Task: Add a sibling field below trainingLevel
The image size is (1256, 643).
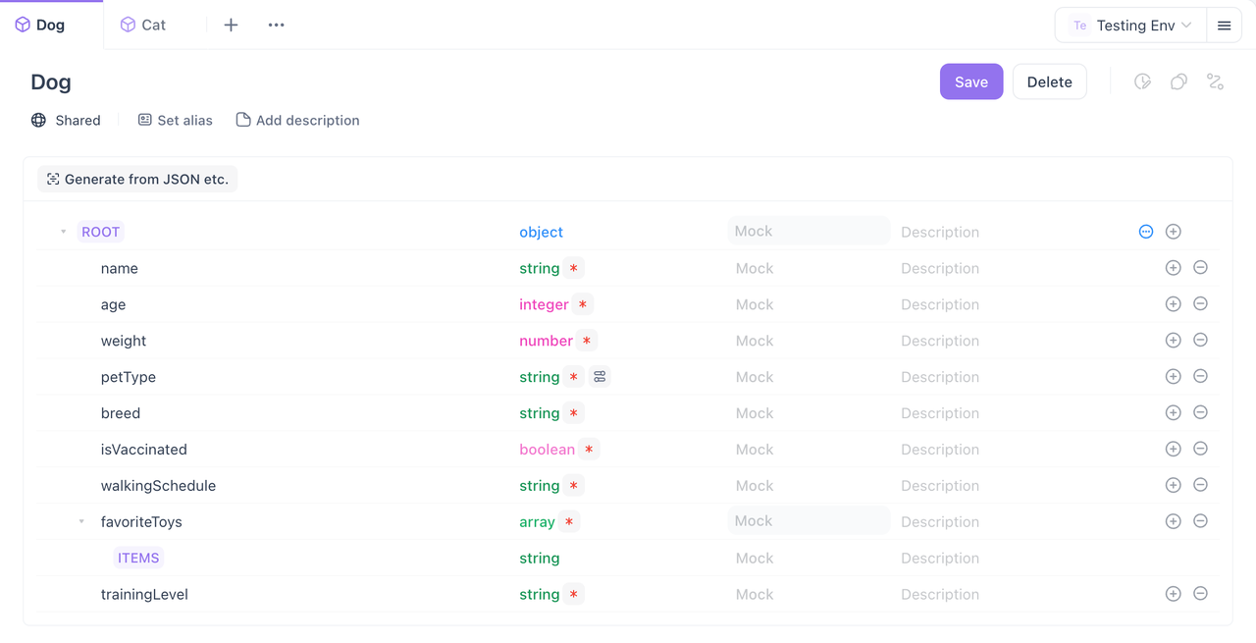Action: pos(1173,594)
